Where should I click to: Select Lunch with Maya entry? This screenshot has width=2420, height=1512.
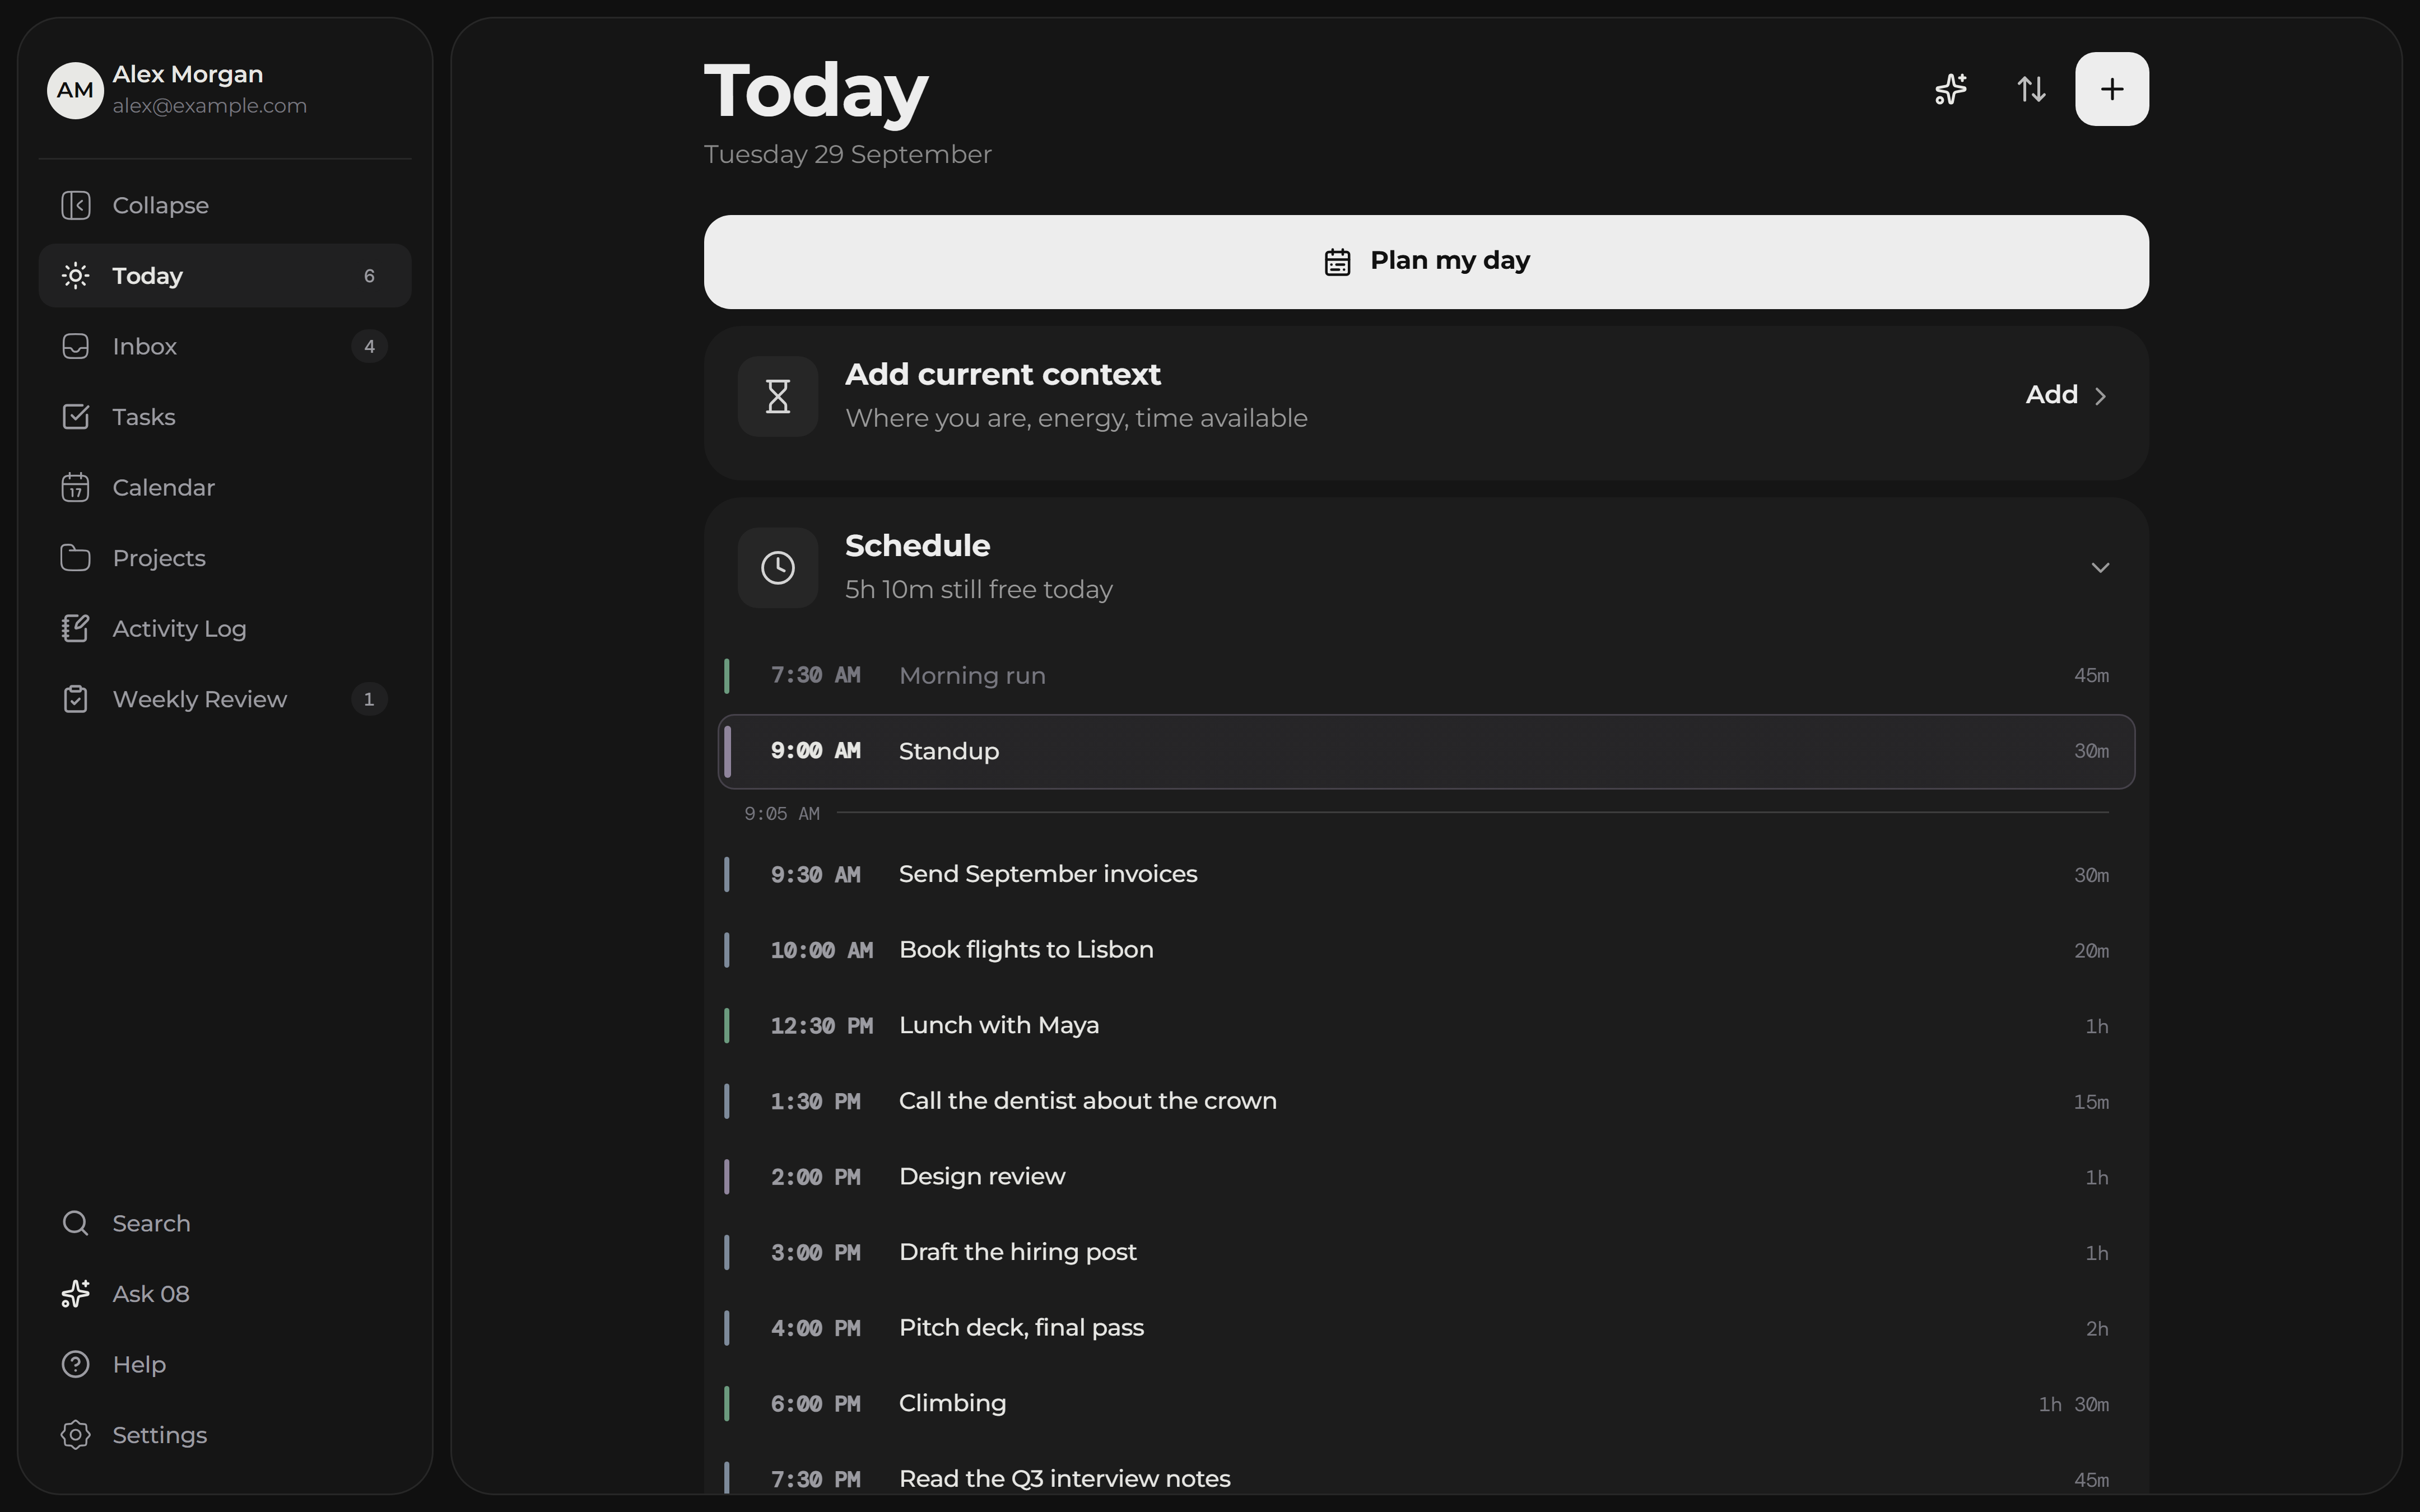pyautogui.click(x=1426, y=1026)
